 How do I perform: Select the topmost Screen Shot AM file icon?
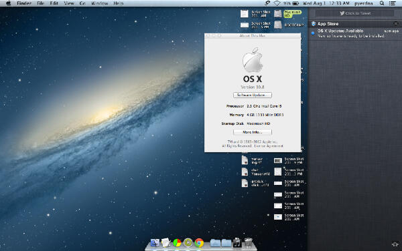(x=245, y=13)
